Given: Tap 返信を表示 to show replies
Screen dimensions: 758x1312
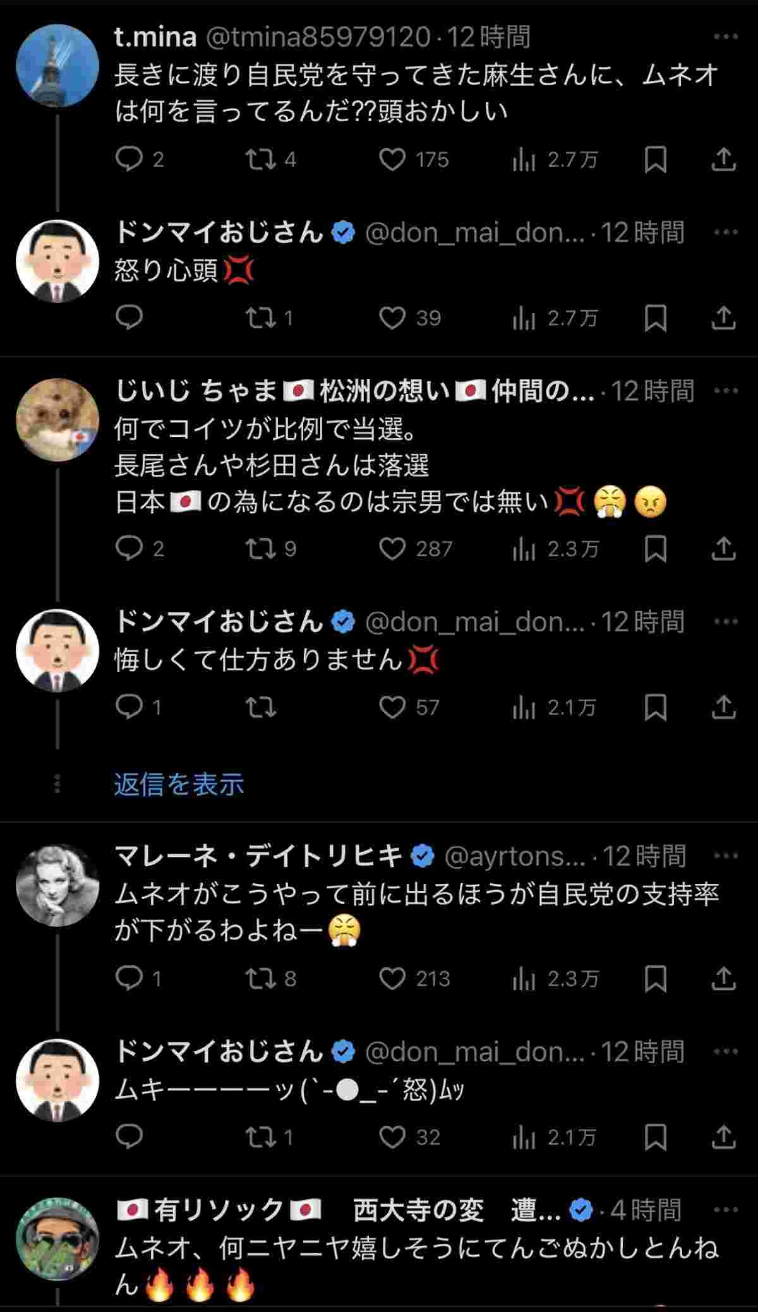Looking at the screenshot, I should (x=179, y=784).
